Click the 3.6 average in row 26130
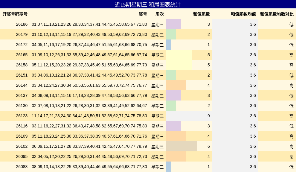This screenshot has height=172, width=296. point(253,106)
